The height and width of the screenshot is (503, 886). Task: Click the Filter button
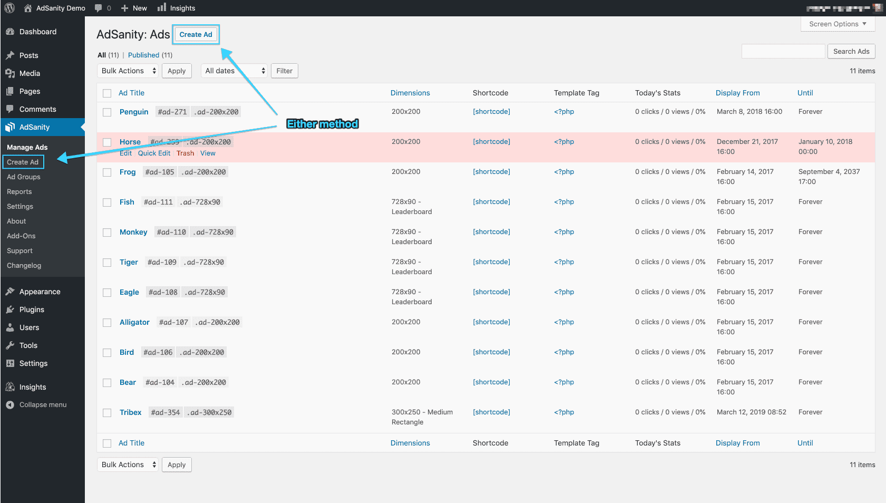click(x=284, y=71)
